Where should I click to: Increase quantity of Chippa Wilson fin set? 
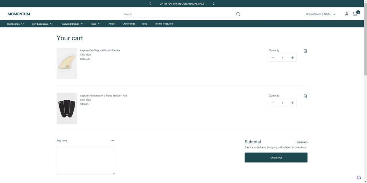[x=292, y=58]
